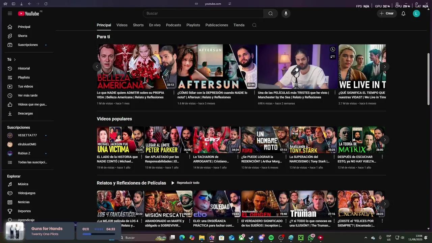Open browser downloads icon
432x243 pixels.
21,4
